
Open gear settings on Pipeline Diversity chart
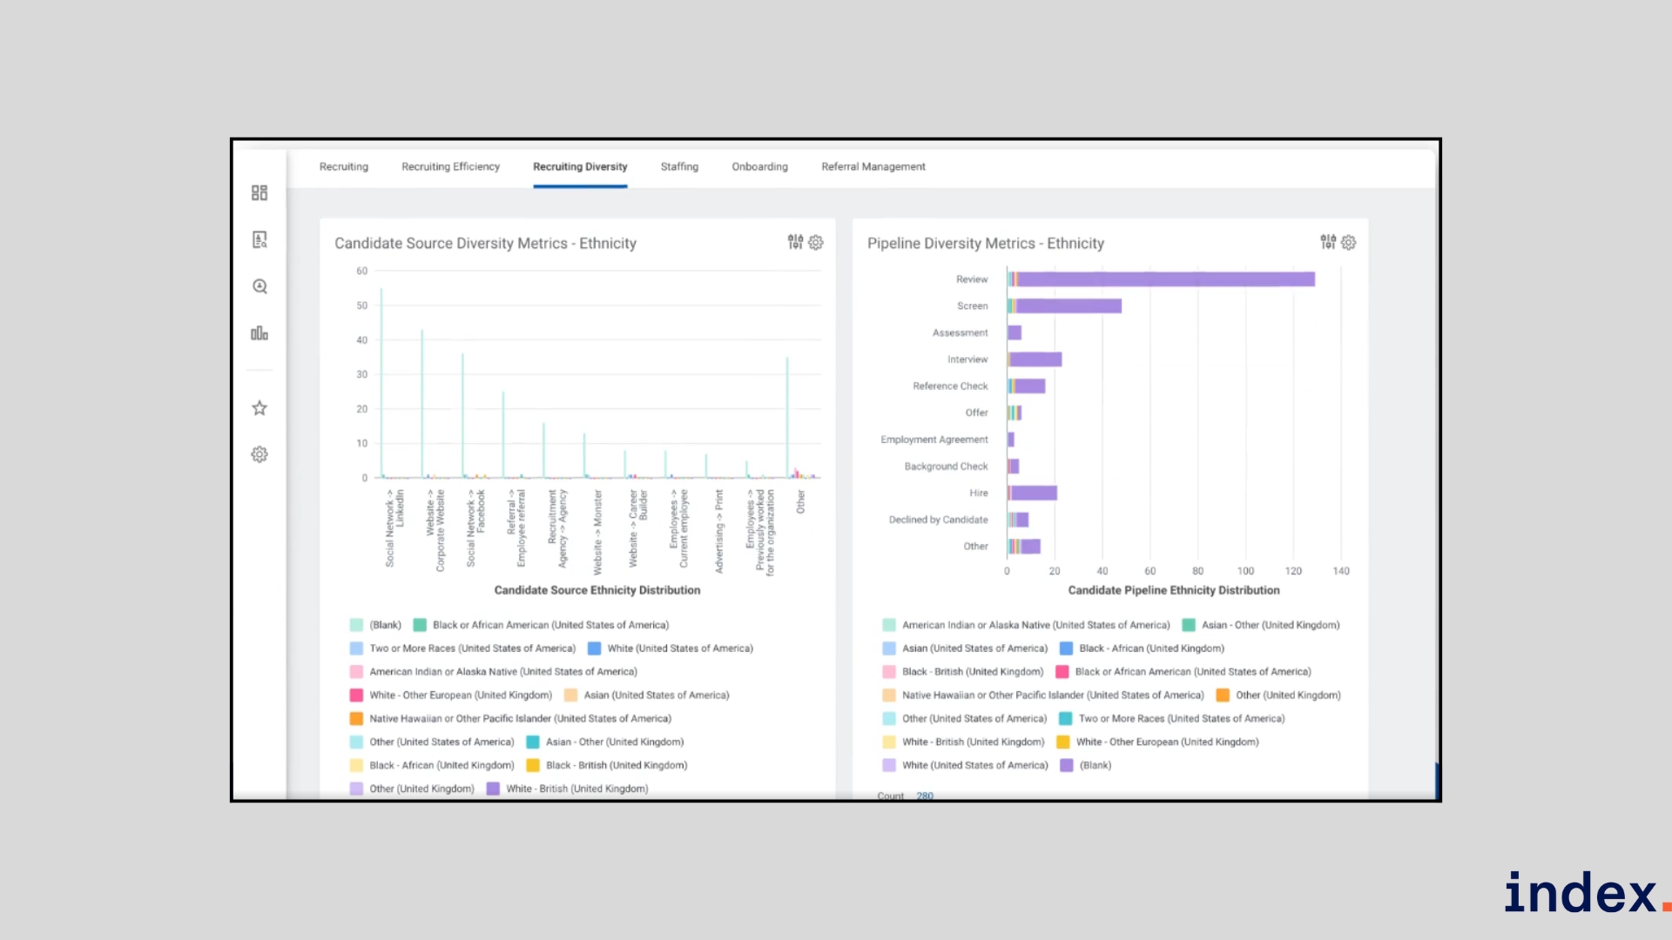click(1349, 242)
